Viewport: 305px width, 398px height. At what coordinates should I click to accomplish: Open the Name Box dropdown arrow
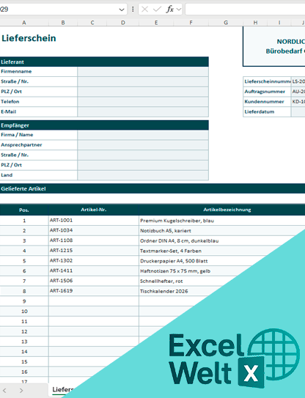122,10
